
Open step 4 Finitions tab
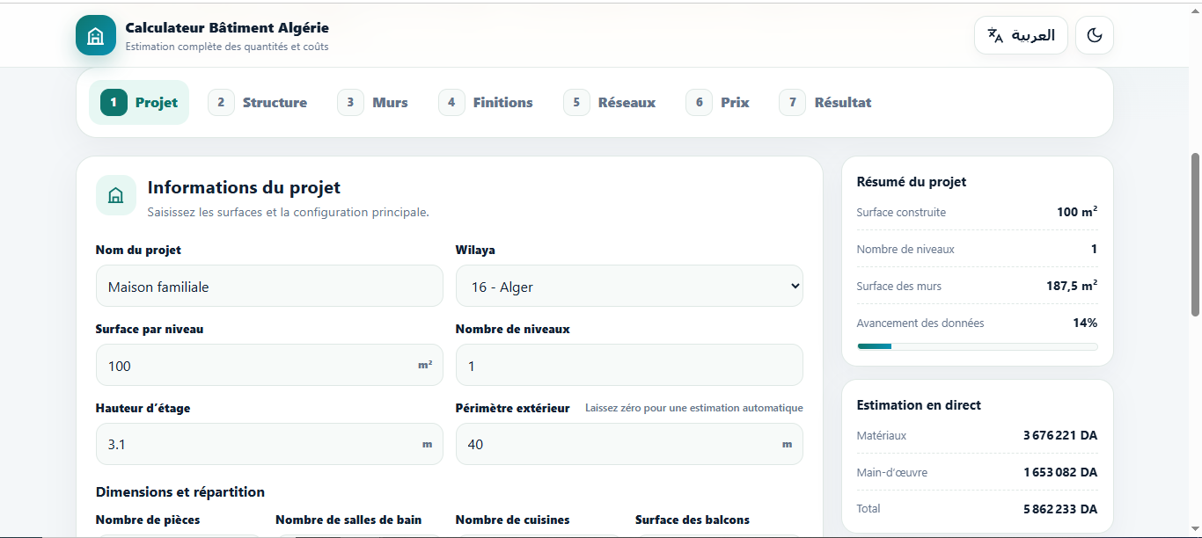point(486,102)
